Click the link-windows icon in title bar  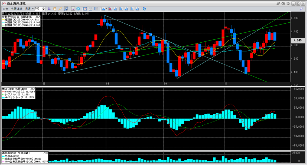coord(278,4)
